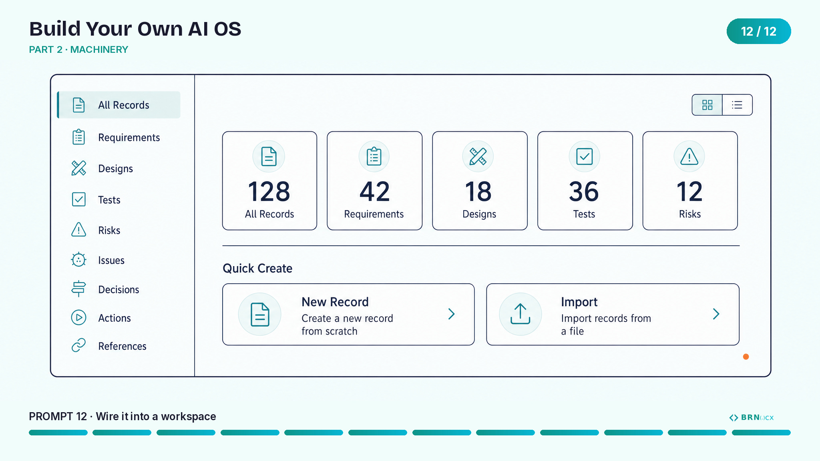The image size is (820, 461).
Task: Click the Risks warning triangle icon in sidebar
Action: click(78, 230)
